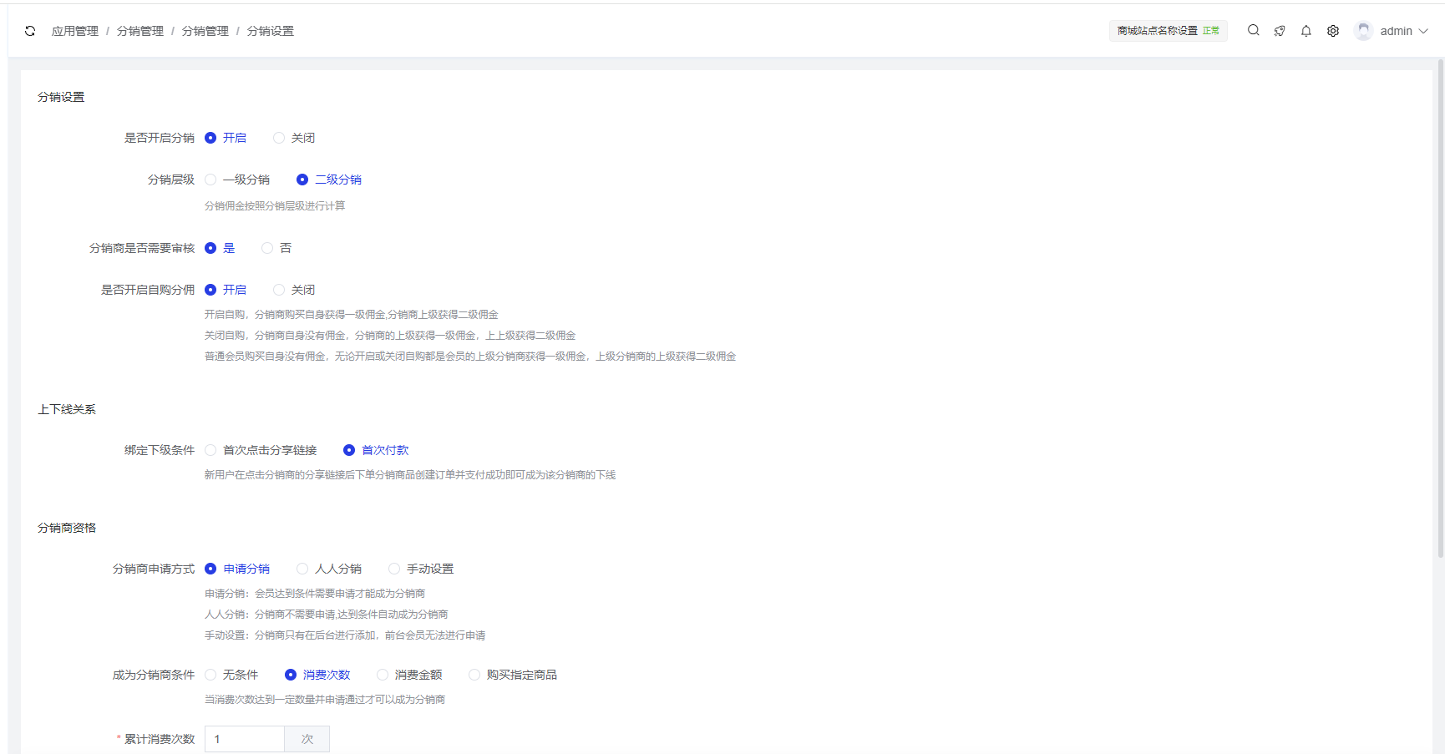Click the vertical page scrollbar
1445x754 pixels.
click(1440, 309)
